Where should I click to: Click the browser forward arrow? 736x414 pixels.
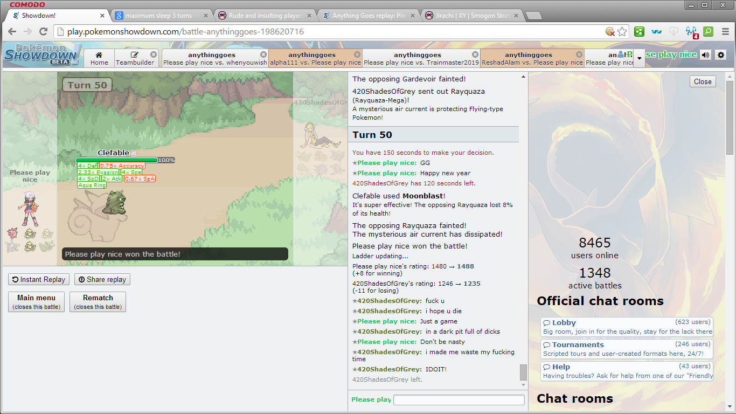(x=27, y=32)
